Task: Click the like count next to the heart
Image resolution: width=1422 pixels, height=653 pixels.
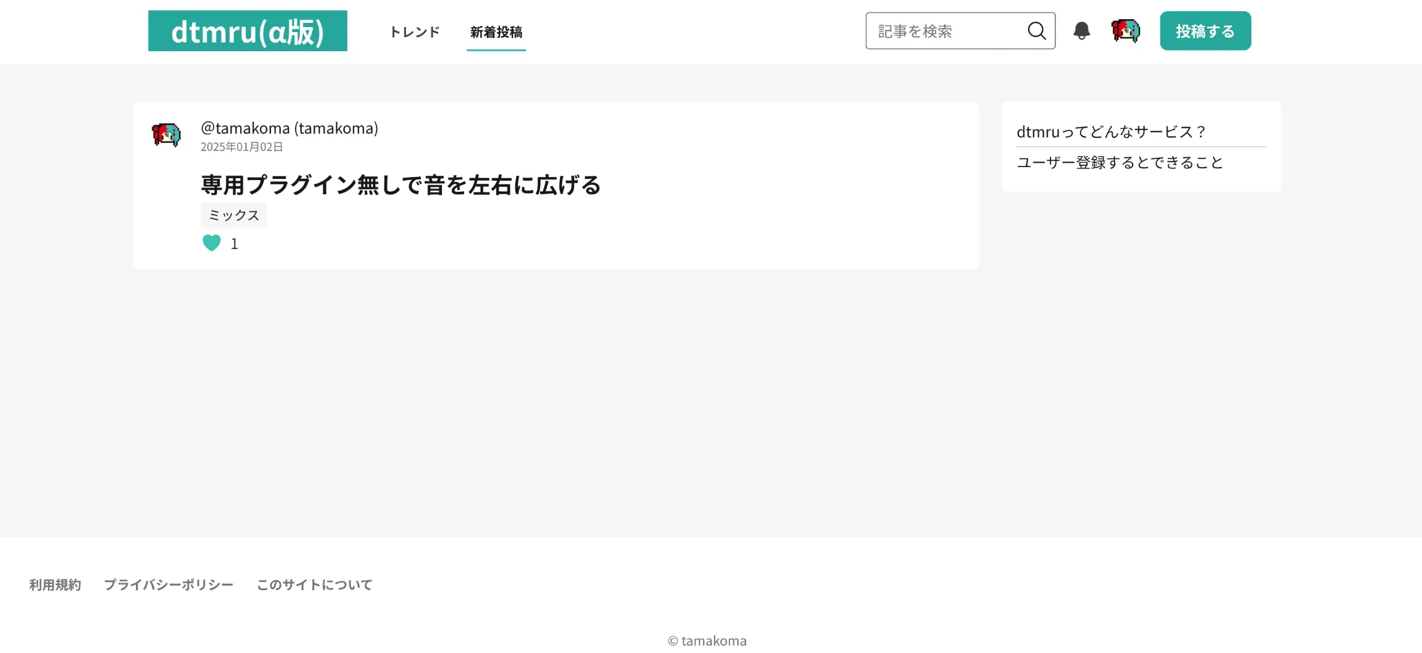Action: pos(234,244)
